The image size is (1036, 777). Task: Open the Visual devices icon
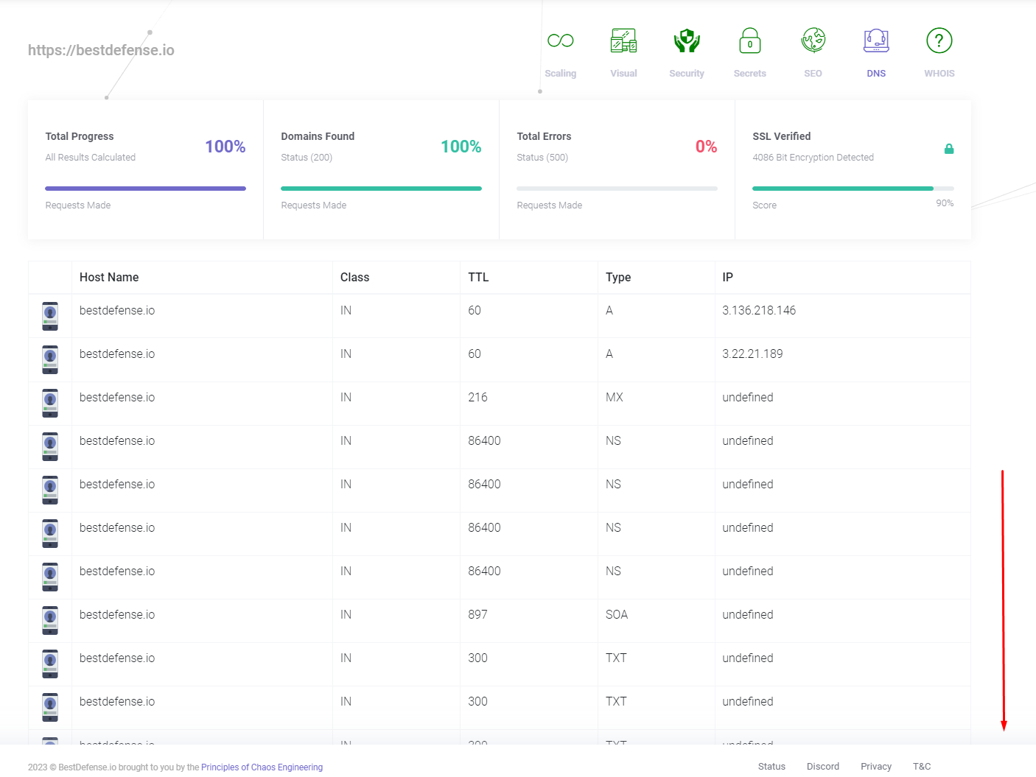pyautogui.click(x=623, y=41)
